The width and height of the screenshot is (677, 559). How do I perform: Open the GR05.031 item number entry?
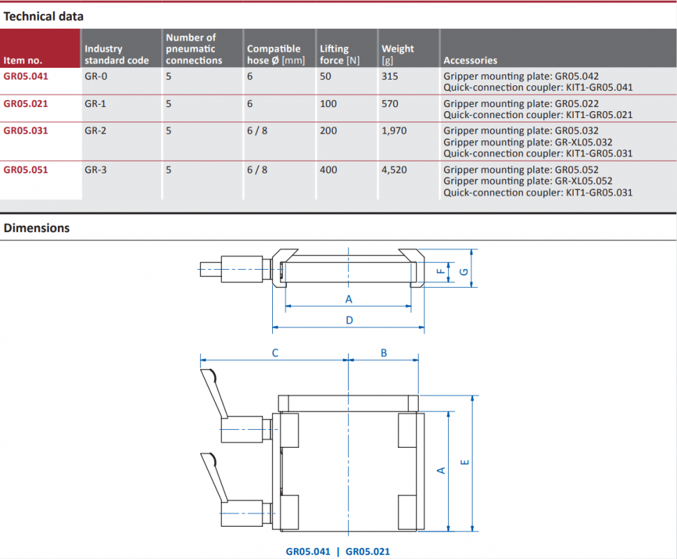pyautogui.click(x=26, y=131)
